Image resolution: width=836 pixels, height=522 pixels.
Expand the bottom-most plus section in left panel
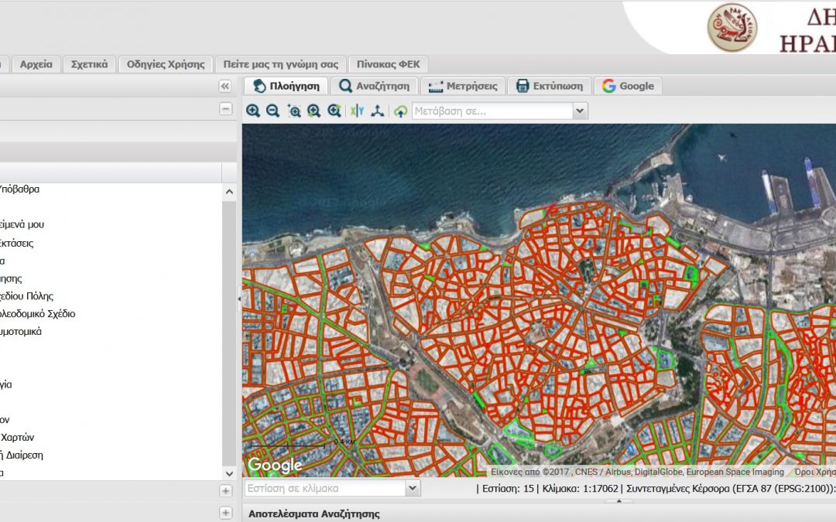click(x=225, y=513)
